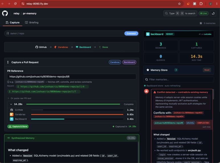
Task: Click the bookmark icon in owner/repo field
Action: point(7,33)
